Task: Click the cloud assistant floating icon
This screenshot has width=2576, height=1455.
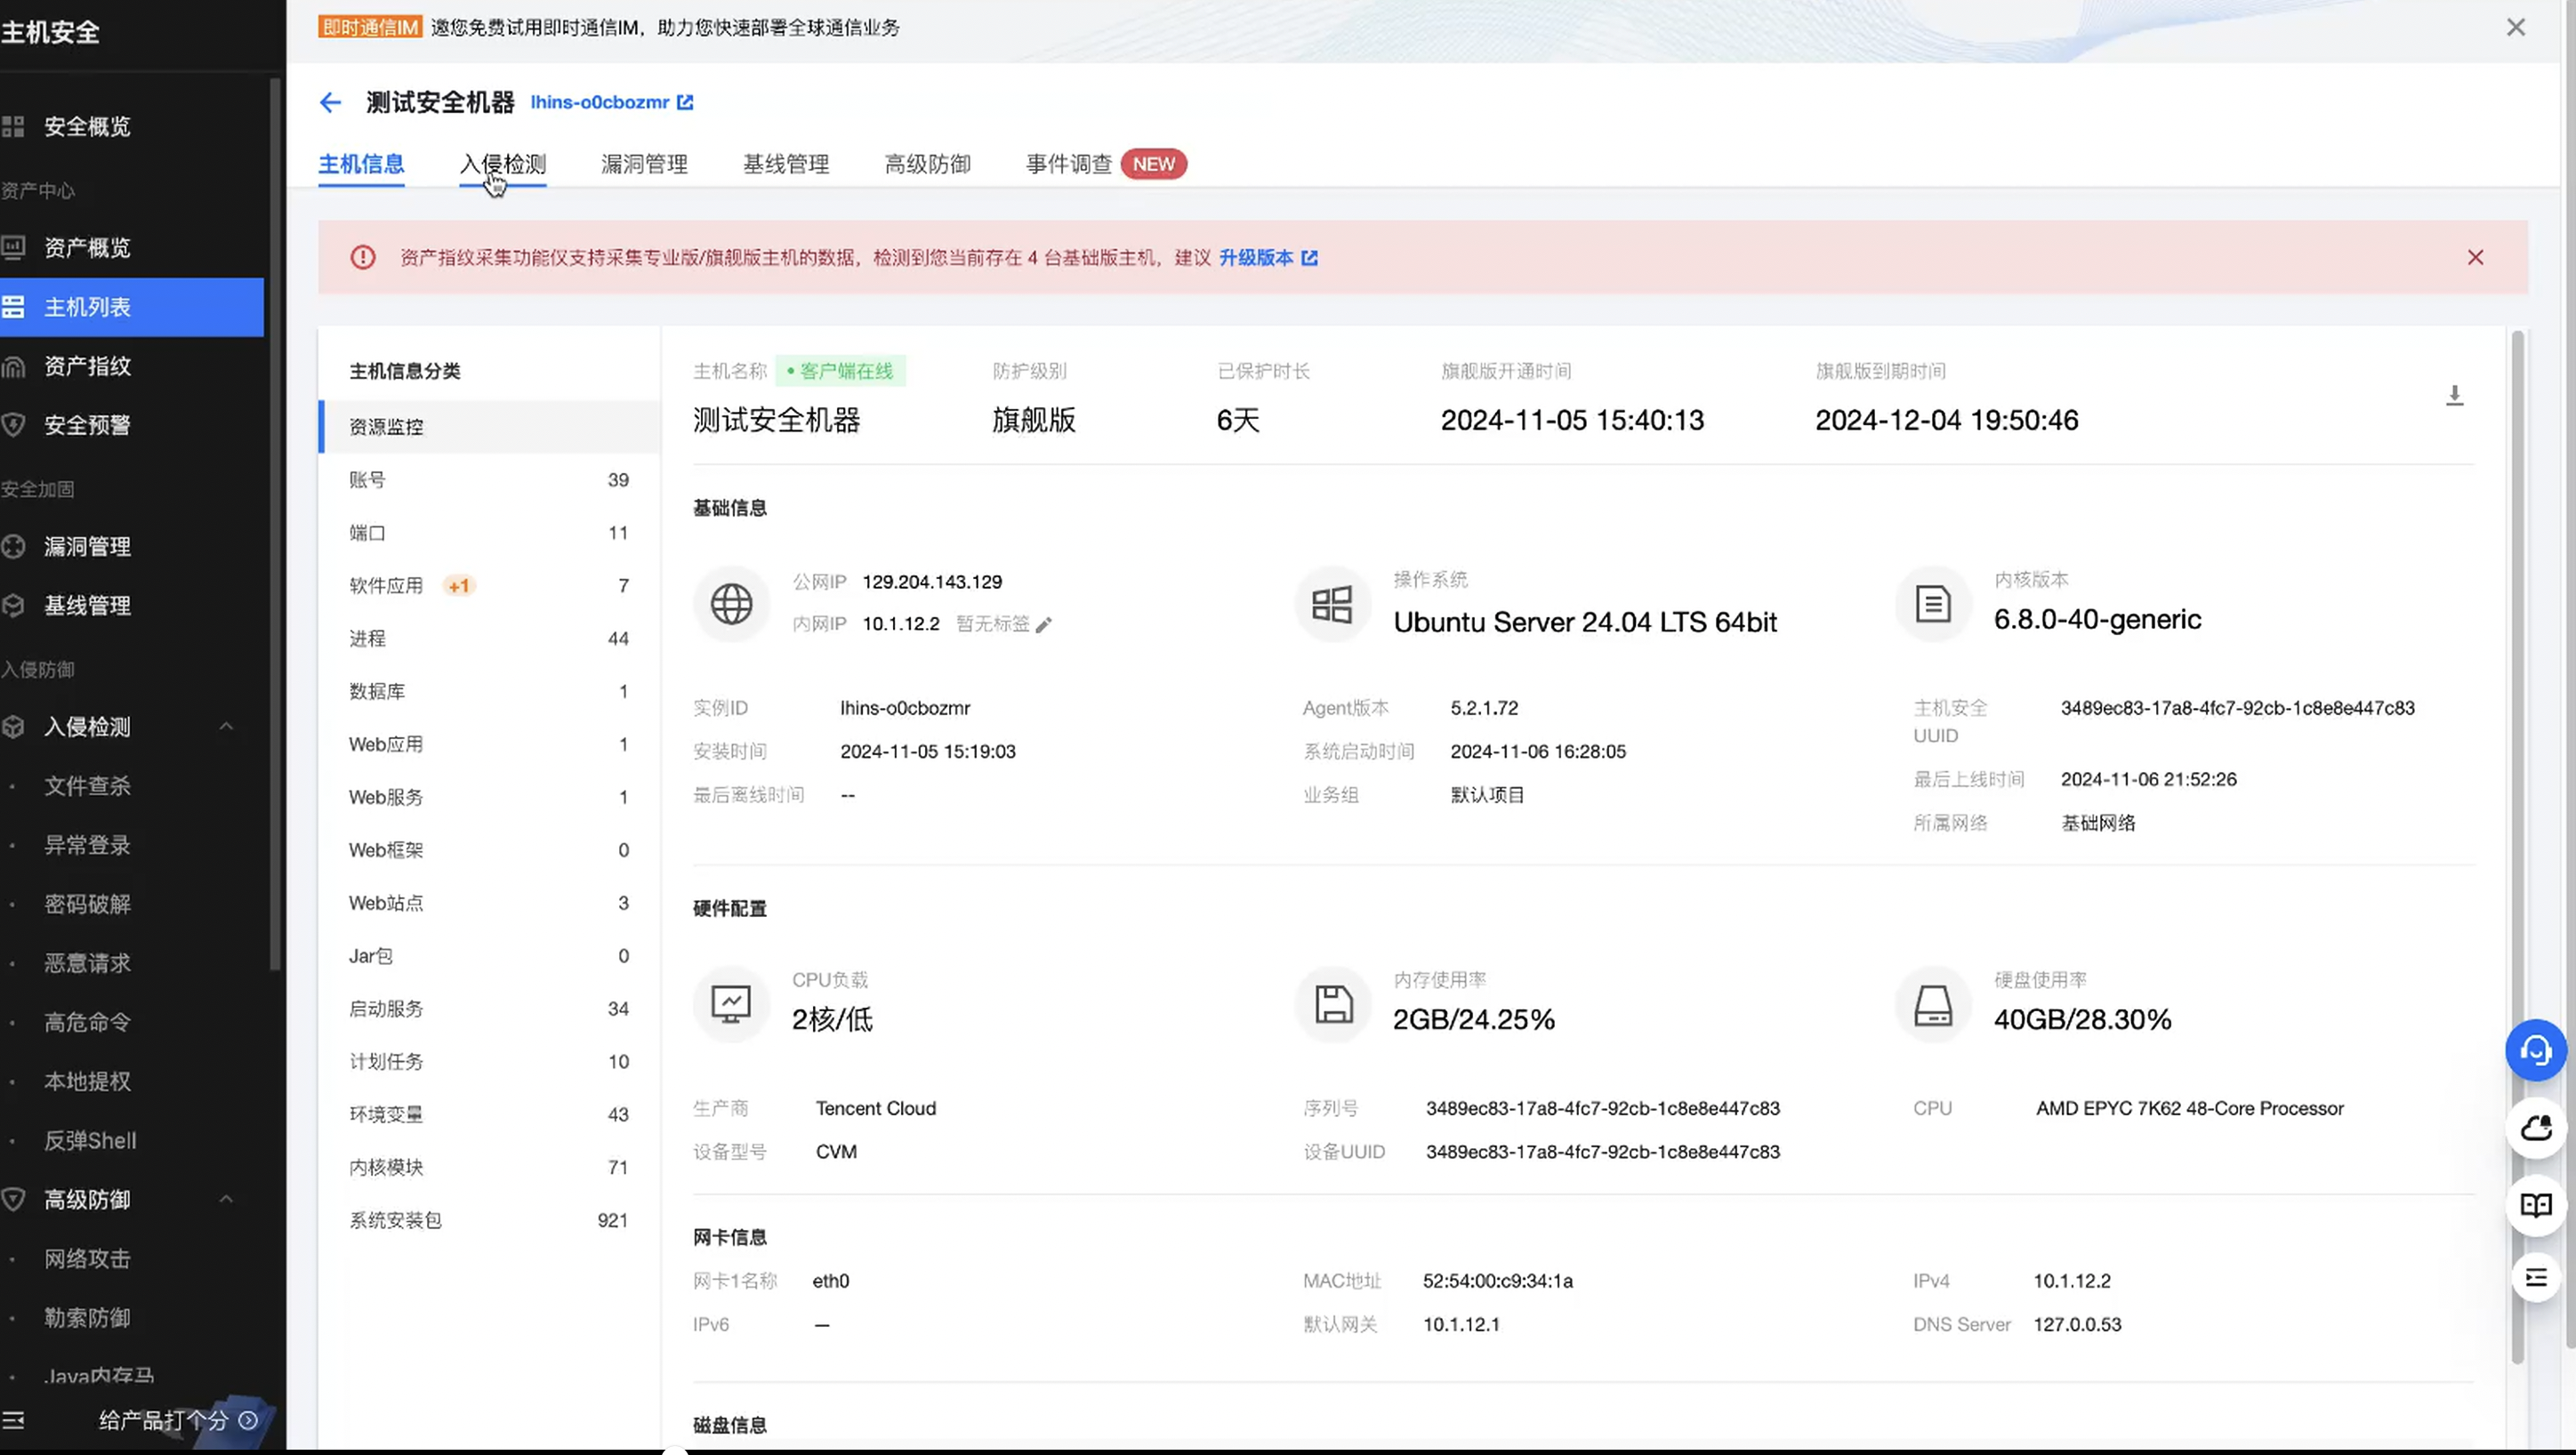Action: pos(2535,1128)
